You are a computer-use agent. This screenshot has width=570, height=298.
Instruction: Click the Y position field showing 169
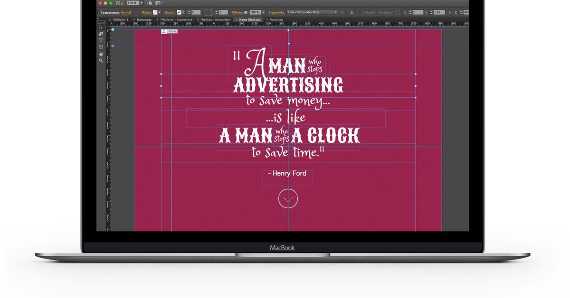[x=439, y=12]
